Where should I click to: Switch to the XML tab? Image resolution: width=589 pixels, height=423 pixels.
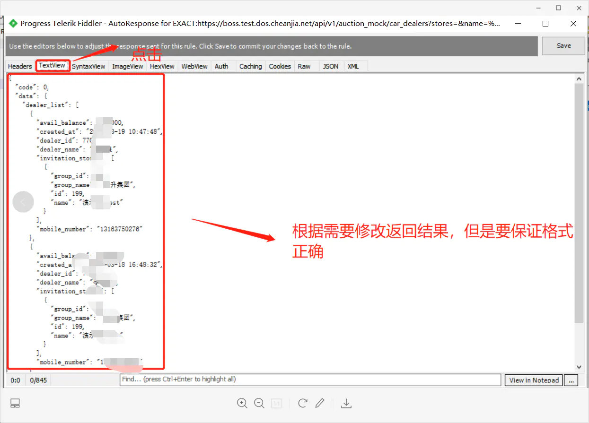(x=353, y=66)
